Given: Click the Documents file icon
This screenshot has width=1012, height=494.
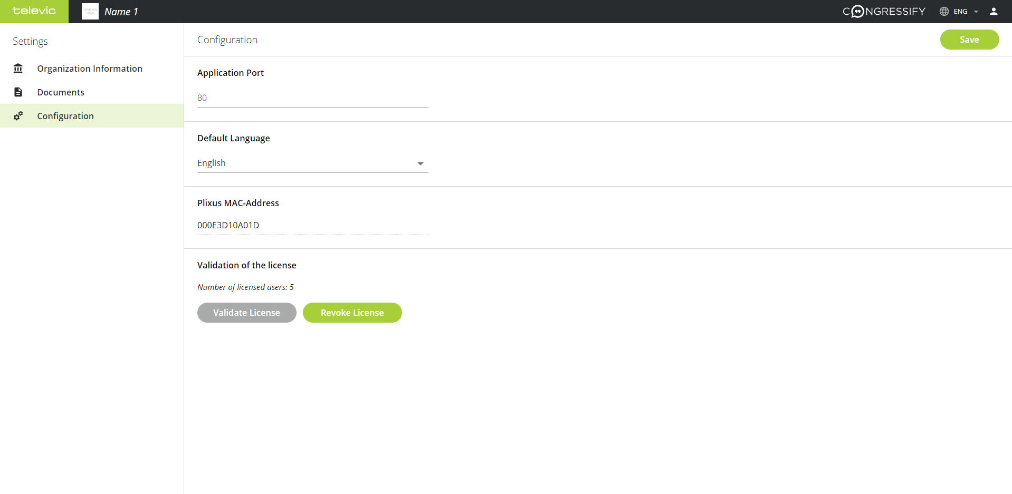Looking at the screenshot, I should (18, 92).
